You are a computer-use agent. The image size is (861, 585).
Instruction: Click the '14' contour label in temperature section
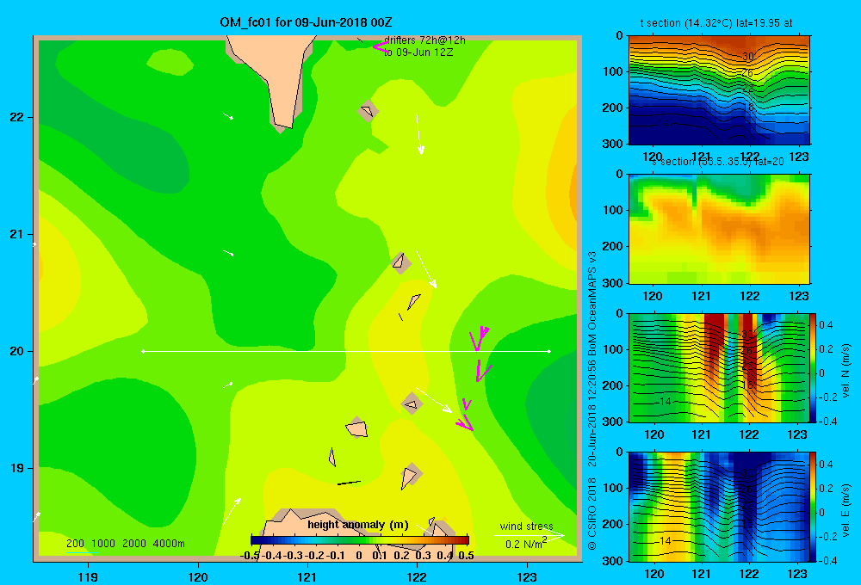tap(664, 124)
